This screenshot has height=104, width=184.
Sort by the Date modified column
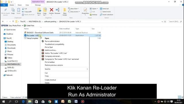coord(64,29)
